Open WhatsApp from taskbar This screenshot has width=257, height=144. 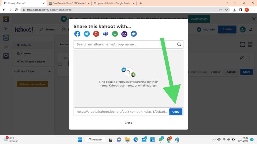(x=161, y=139)
